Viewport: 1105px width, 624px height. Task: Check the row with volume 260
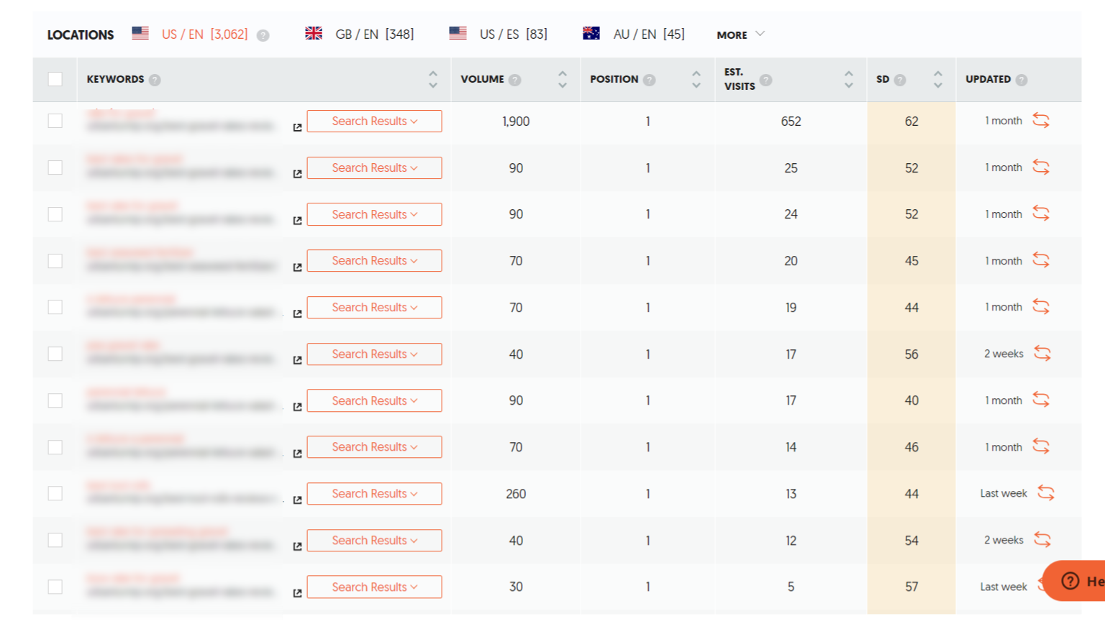point(55,493)
